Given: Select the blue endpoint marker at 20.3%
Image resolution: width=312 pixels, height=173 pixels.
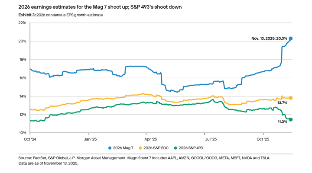Looking at the screenshot, I should (290, 38).
